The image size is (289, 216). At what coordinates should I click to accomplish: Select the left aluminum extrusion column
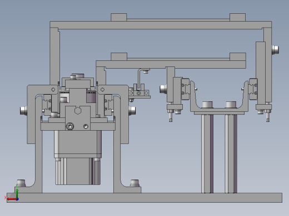(x=207, y=154)
